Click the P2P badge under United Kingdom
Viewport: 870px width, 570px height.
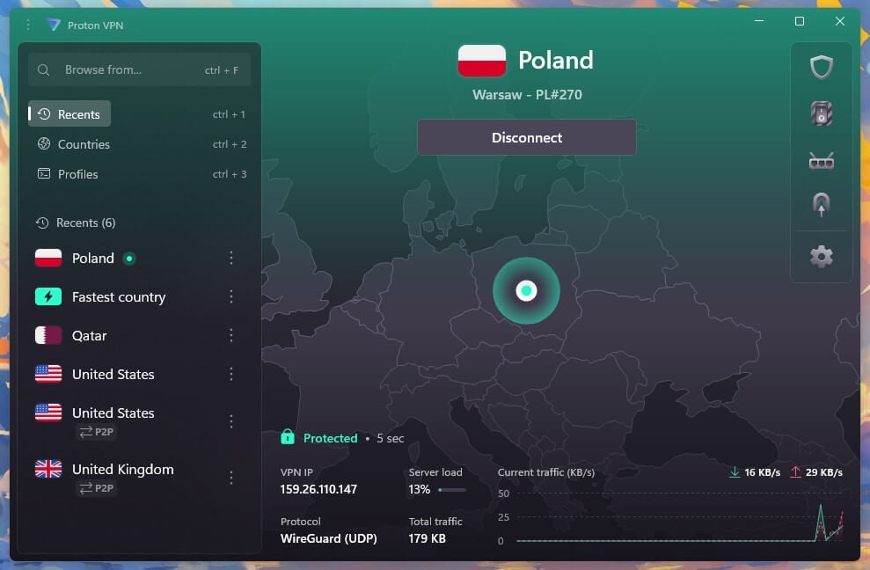[97, 488]
